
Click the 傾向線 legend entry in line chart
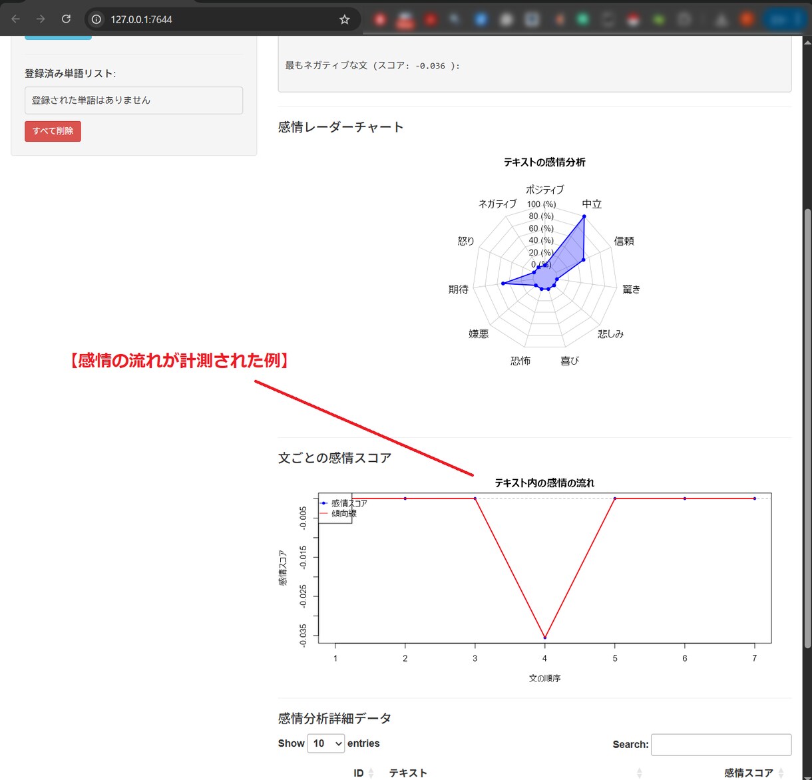click(339, 513)
